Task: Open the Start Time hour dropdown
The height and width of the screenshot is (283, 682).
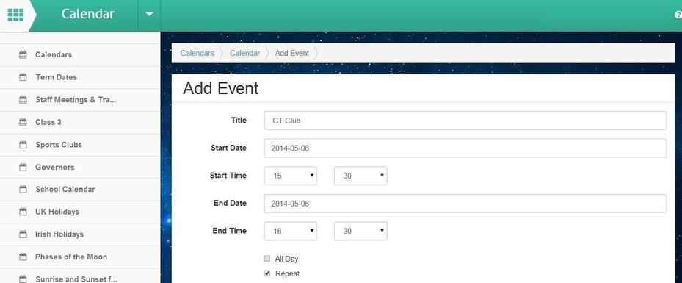Action: (x=291, y=176)
